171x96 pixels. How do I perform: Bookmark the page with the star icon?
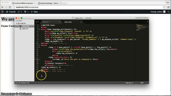164,7
